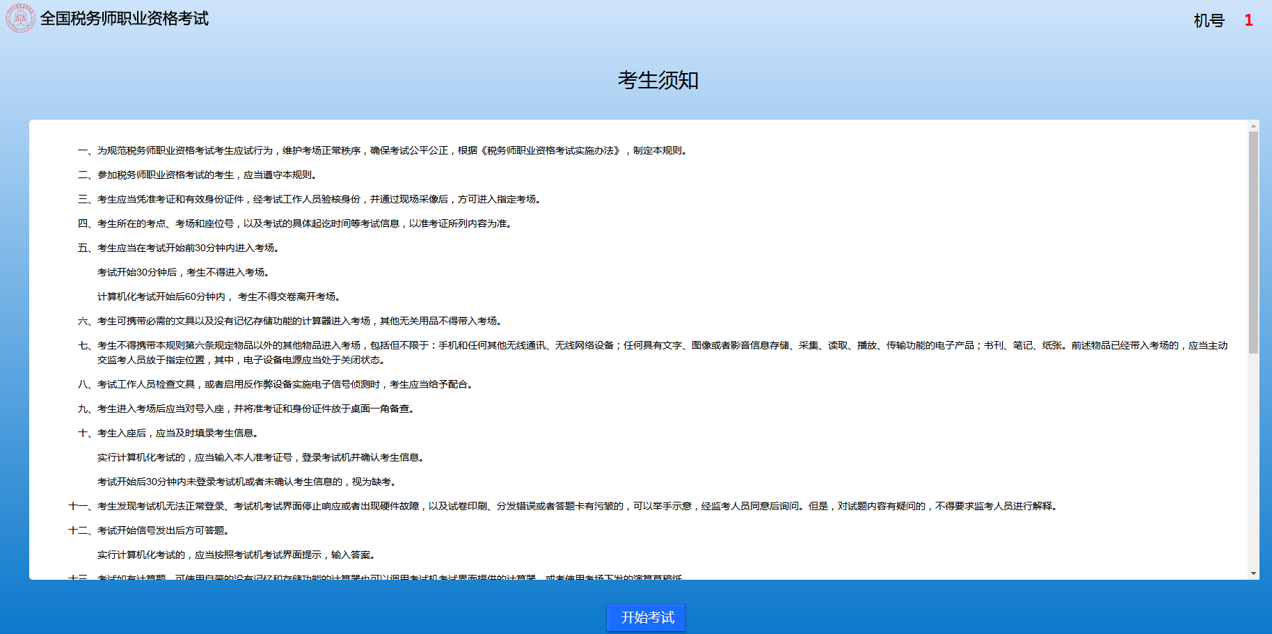Click rule 五 about entering 30 minutes before
1272x634 pixels.
[x=179, y=248]
